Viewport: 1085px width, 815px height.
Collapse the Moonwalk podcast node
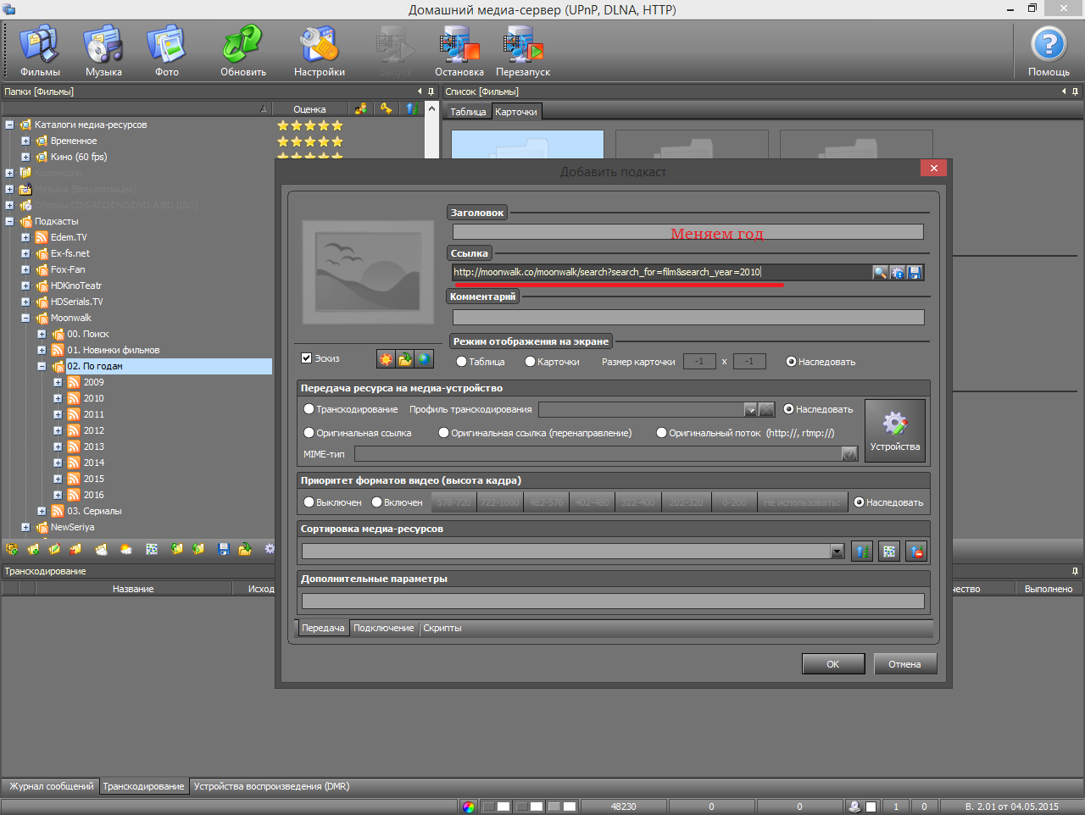pos(25,319)
